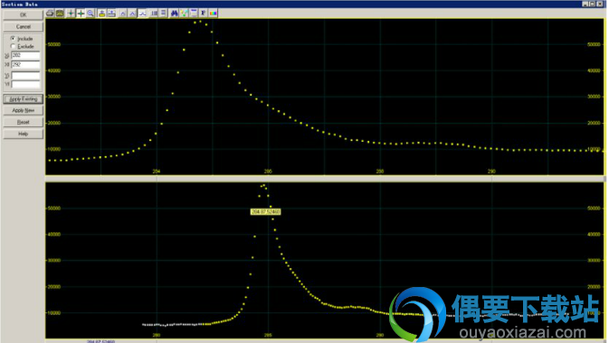Viewport: 609px width, 343px height.
Task: Click the print icon in toolbar
Action: (x=50, y=14)
